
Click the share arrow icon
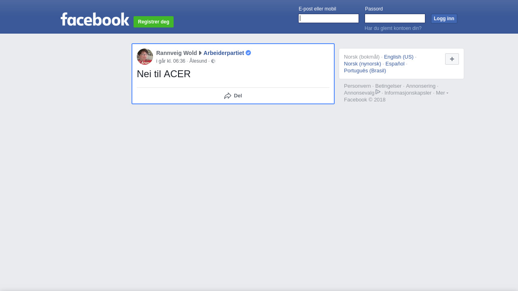tap(228, 96)
